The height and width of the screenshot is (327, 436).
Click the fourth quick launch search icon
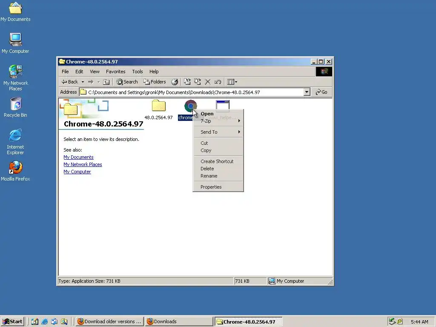(x=64, y=321)
